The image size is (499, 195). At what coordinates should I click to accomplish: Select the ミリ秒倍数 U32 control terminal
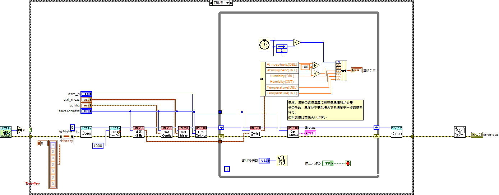point(264,161)
